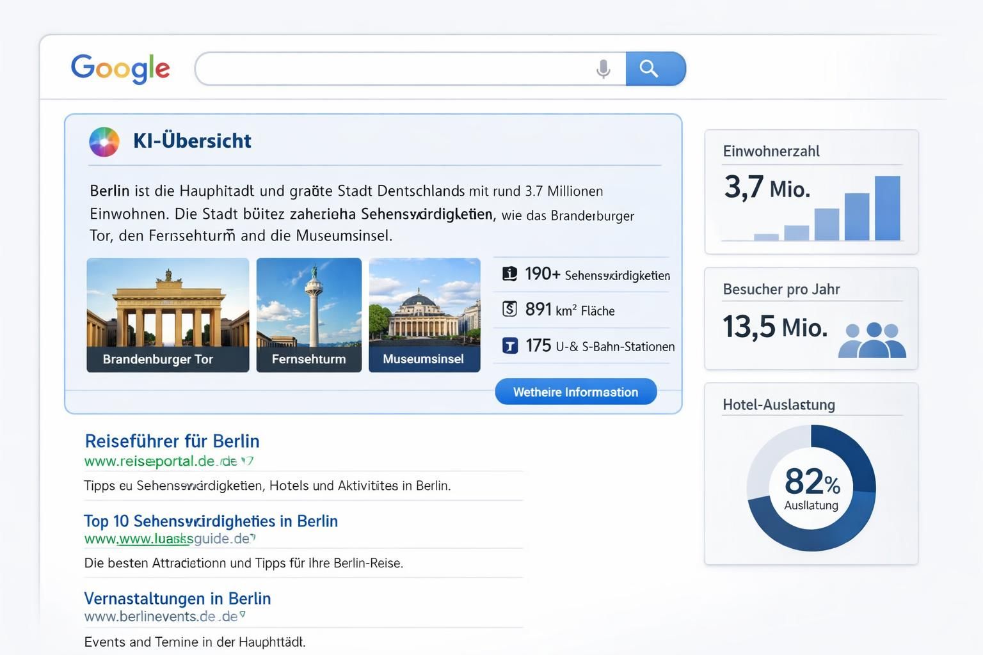
Task: Open the Reiseführer für Berlin result
Action: click(172, 441)
